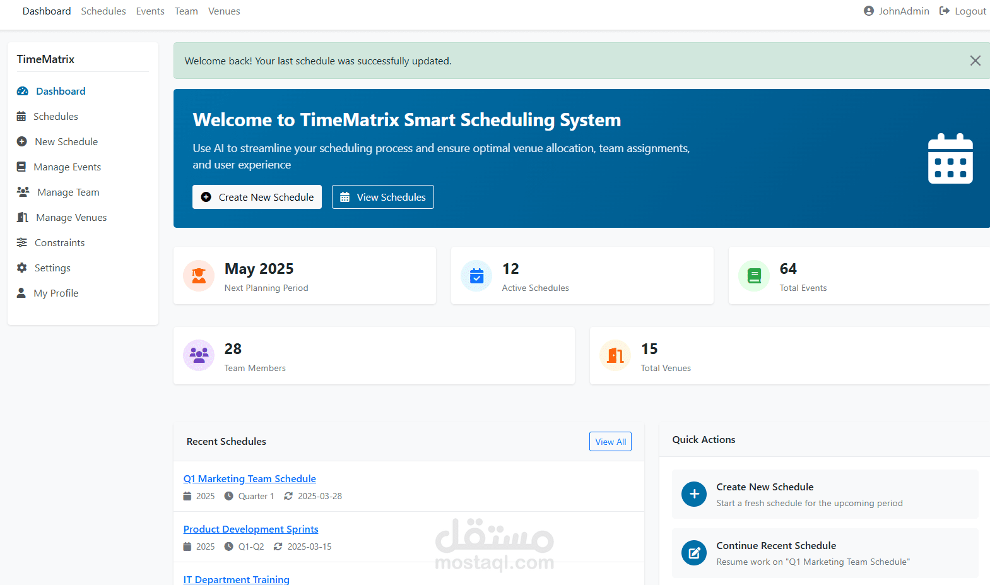This screenshot has width=990, height=585.
Task: Go to Schedules label in the sidebar
Action: pos(56,116)
